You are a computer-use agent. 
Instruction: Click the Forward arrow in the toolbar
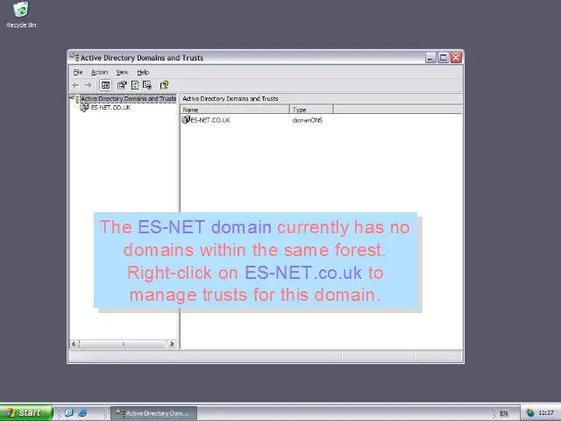[88, 85]
